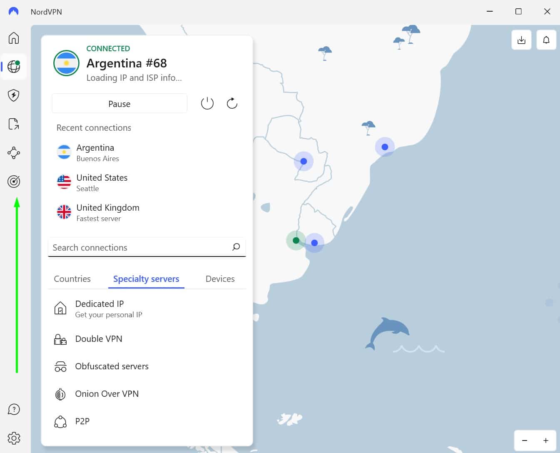Open the Dark Web Monitor target icon
560x453 pixels.
14,182
